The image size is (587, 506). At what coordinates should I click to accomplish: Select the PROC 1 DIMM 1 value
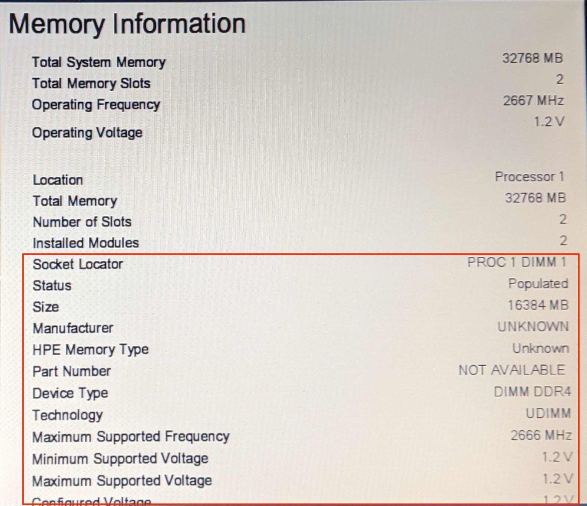tap(516, 262)
